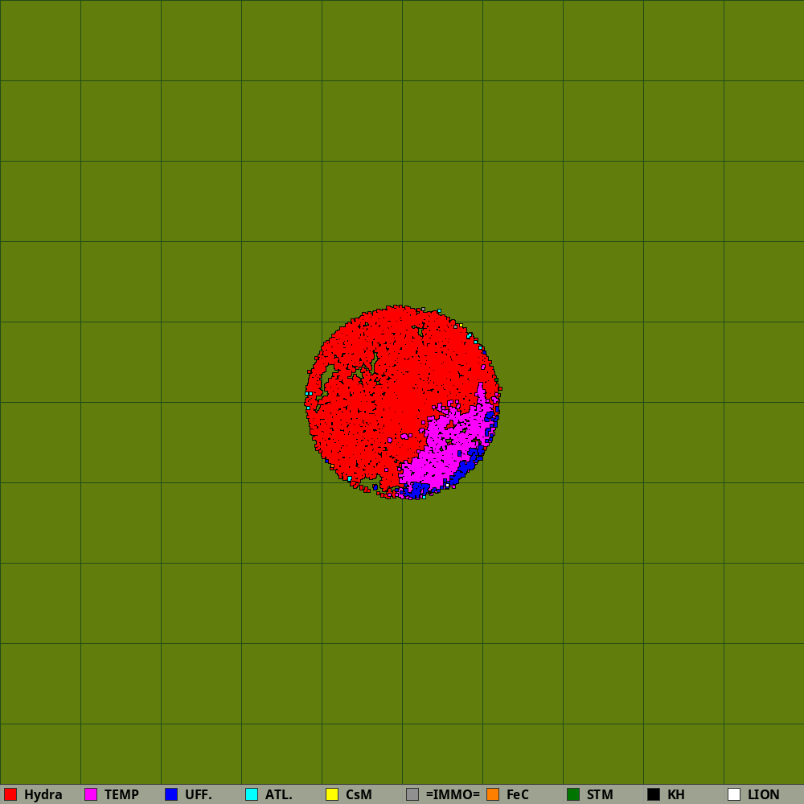This screenshot has width=804, height=804.
Task: Select the Hydra label in legend
Action: (43, 795)
